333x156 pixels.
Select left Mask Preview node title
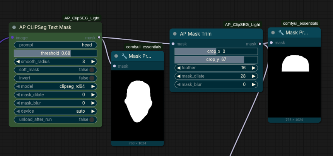(140, 56)
